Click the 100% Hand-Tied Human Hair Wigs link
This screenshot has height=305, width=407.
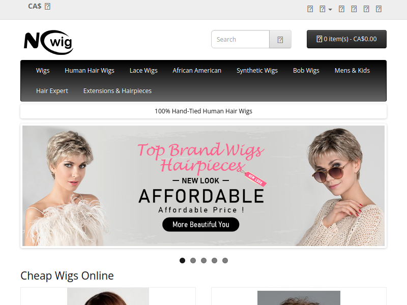click(x=203, y=111)
